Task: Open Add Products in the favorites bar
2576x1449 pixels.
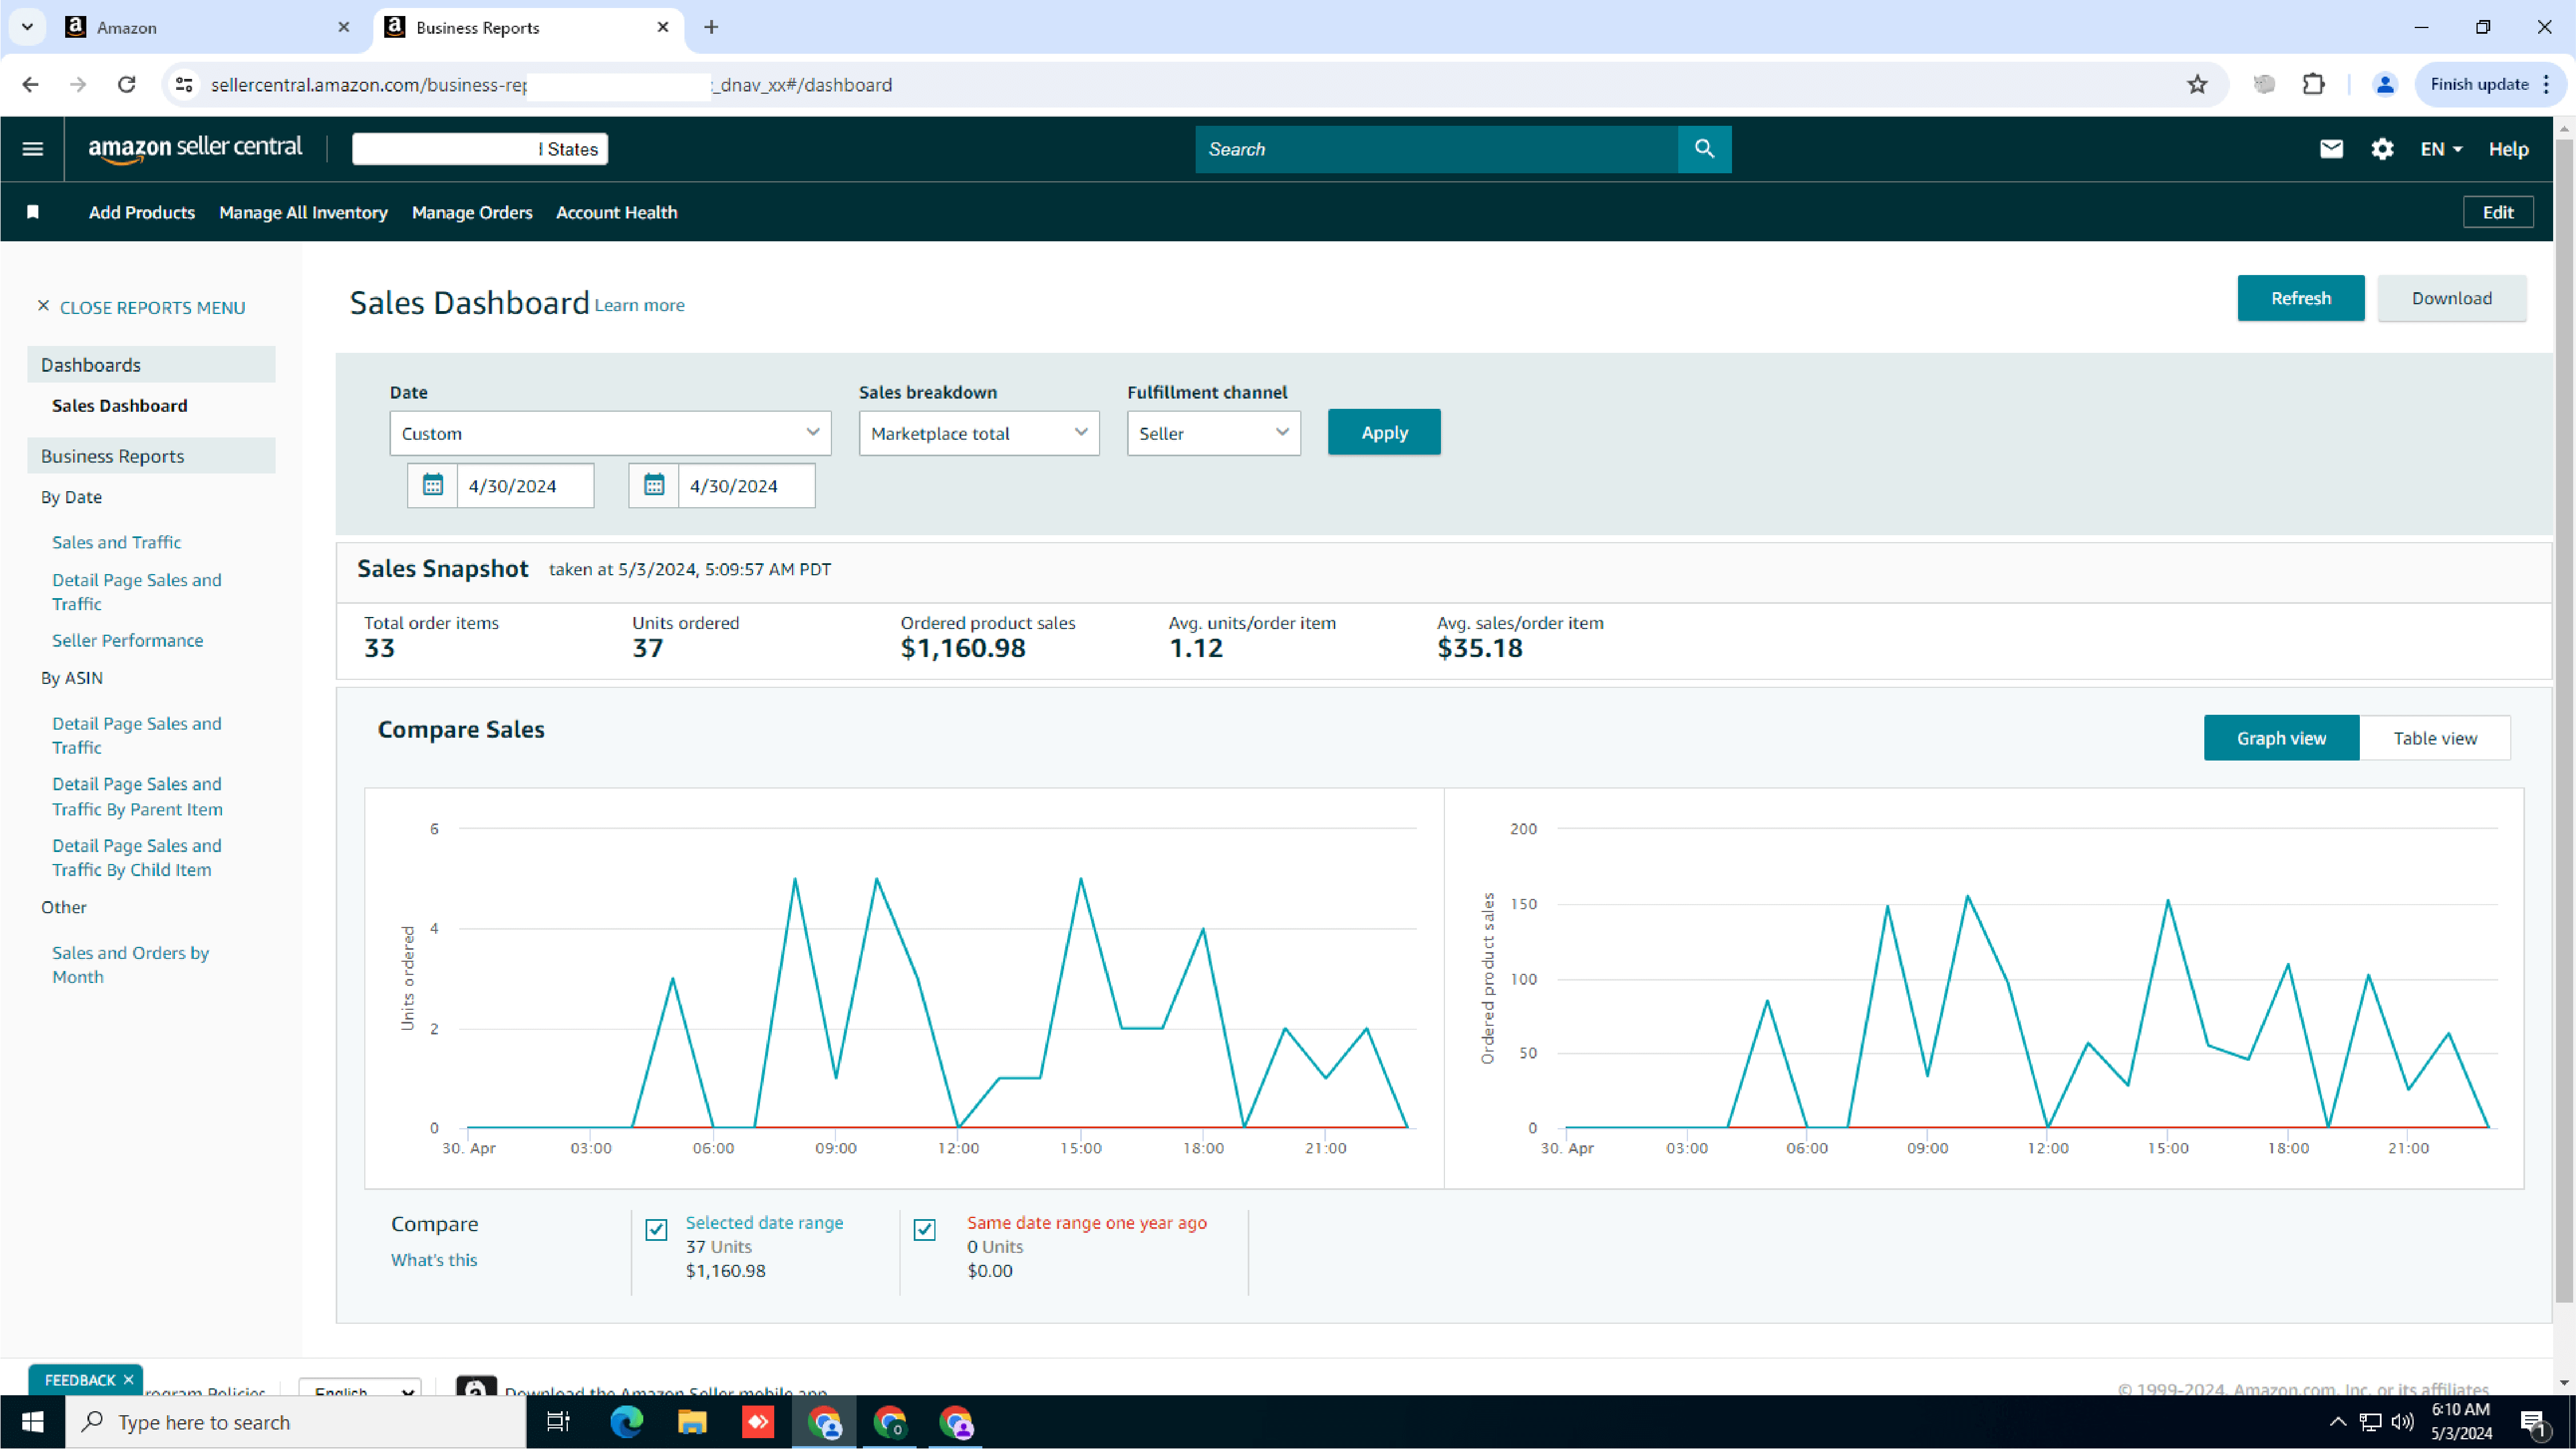Action: 142,212
